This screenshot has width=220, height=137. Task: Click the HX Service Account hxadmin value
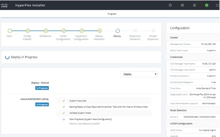tap(211, 76)
